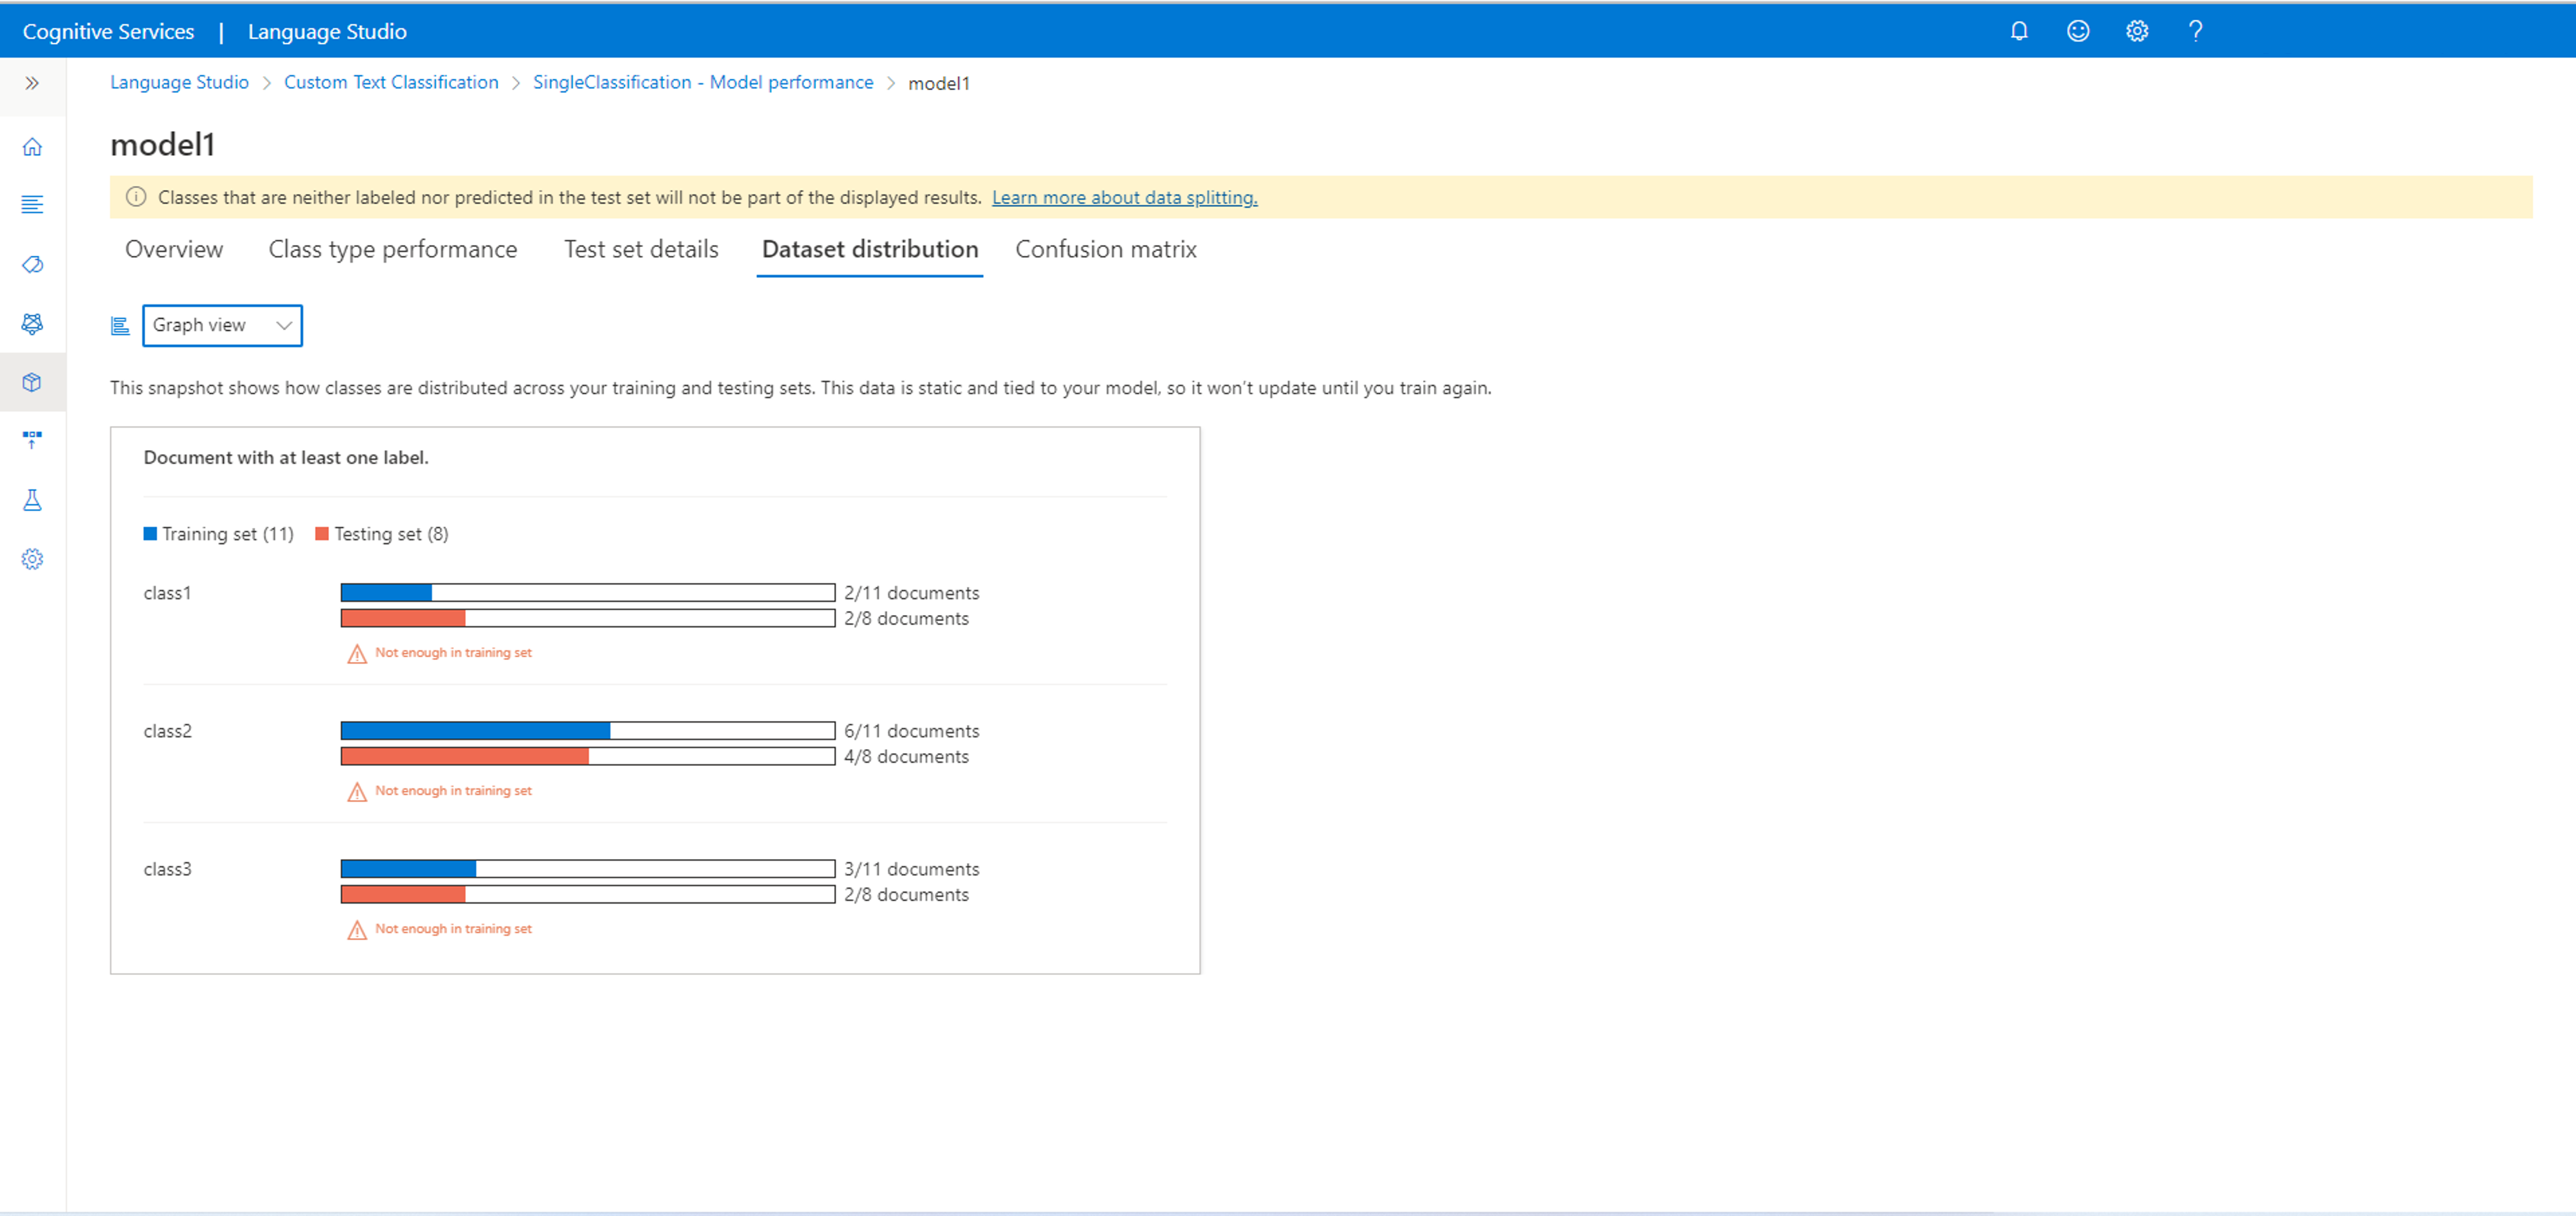Image resolution: width=2576 pixels, height=1216 pixels.
Task: Click Language Studio title in header
Action: pos(327,31)
